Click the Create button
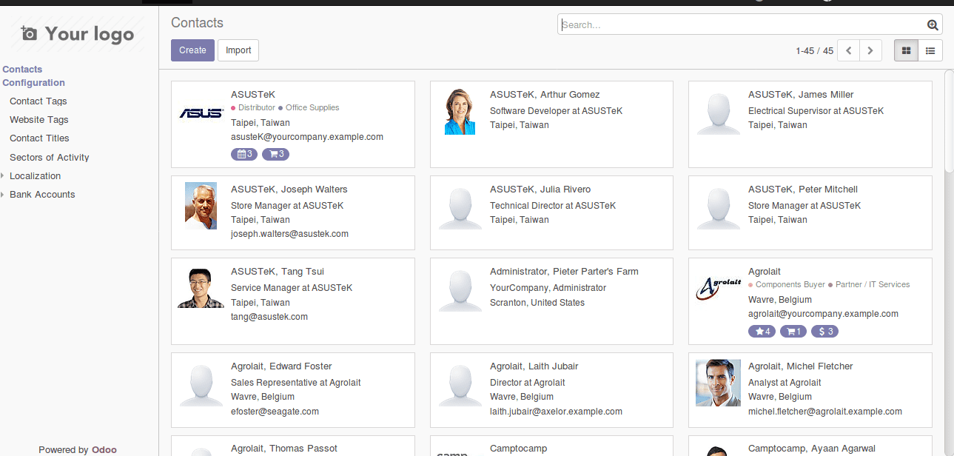This screenshot has width=954, height=456. pos(192,50)
